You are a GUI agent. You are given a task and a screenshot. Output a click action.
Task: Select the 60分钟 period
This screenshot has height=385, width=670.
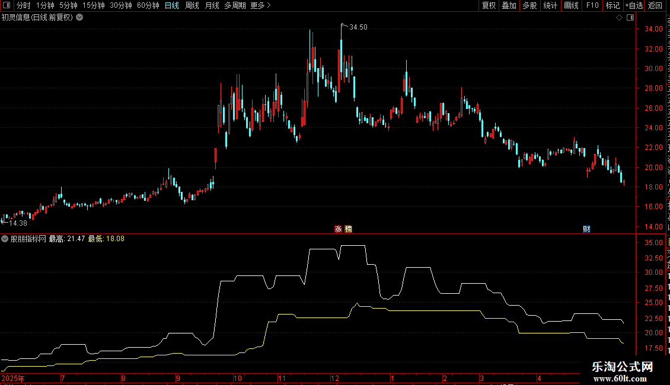[148, 5]
